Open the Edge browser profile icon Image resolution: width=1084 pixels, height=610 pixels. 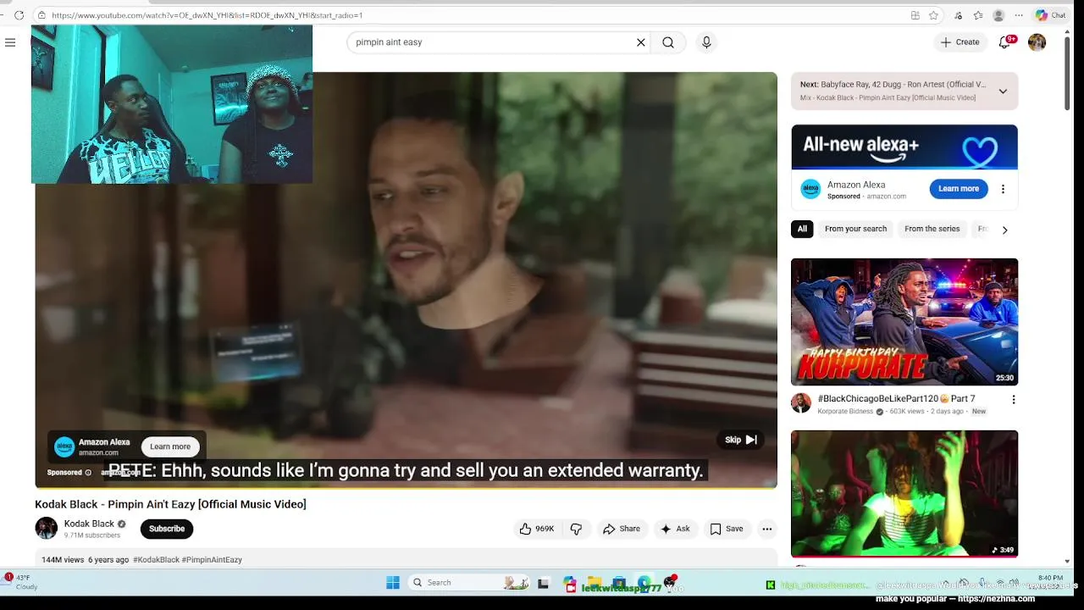coord(998,15)
